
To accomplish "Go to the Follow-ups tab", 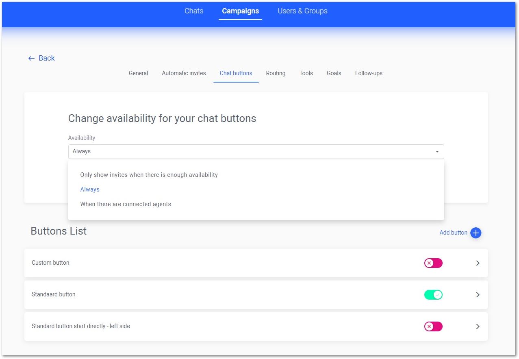I will 369,73.
